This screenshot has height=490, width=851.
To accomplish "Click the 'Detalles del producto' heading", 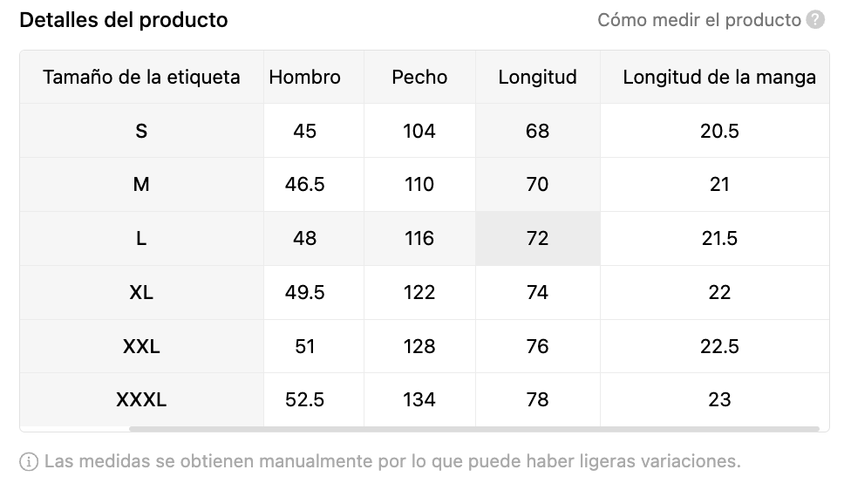I will (x=124, y=20).
